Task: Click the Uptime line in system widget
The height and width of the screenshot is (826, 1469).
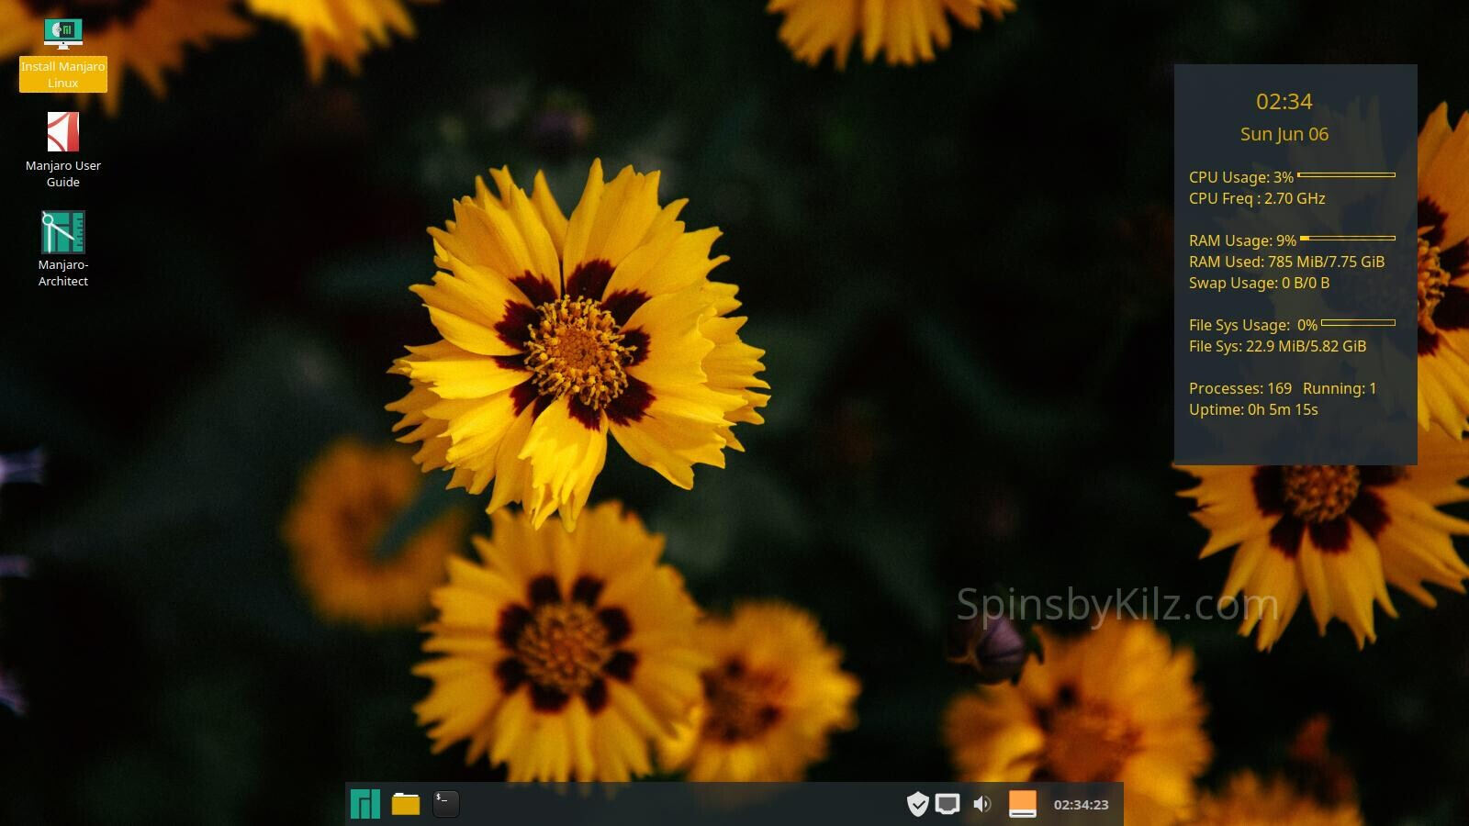Action: coord(1252,409)
